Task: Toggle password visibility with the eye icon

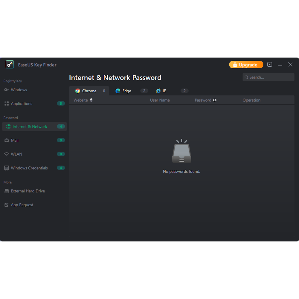Action: click(215, 100)
